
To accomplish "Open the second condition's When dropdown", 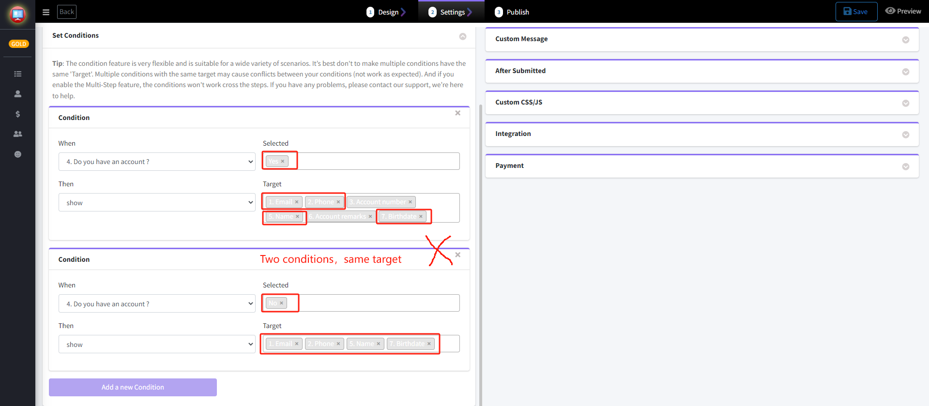I will pyautogui.click(x=157, y=303).
